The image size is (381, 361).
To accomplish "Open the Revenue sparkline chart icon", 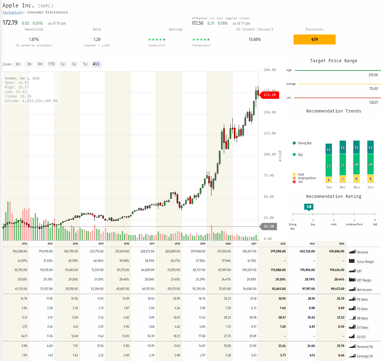I will pos(352,252).
